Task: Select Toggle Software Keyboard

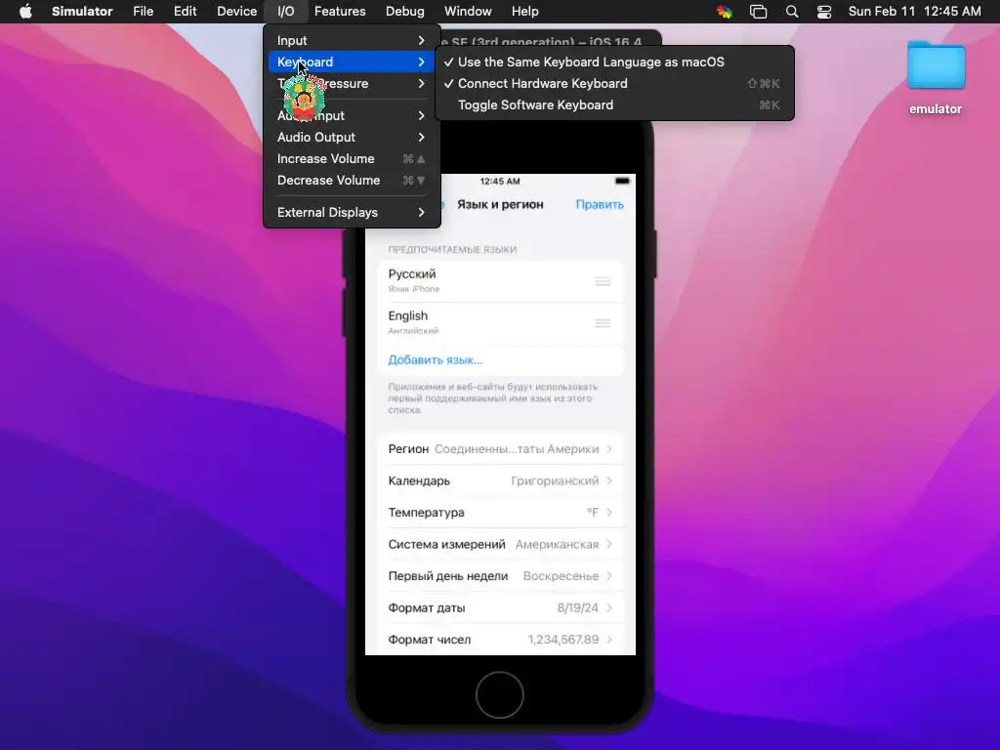Action: tap(615, 105)
